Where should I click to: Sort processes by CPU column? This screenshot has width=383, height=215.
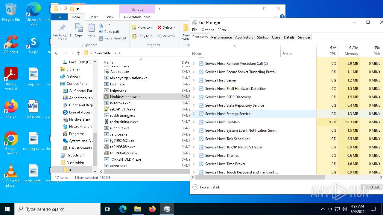[327, 51]
